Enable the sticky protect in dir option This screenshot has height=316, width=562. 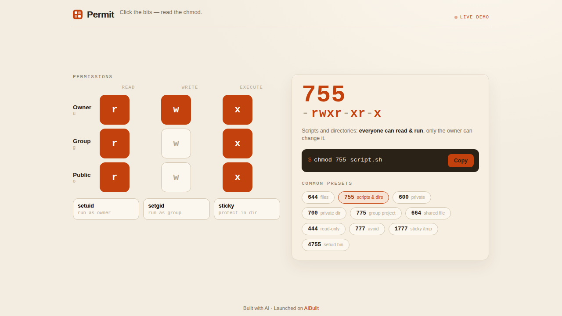[247, 209]
